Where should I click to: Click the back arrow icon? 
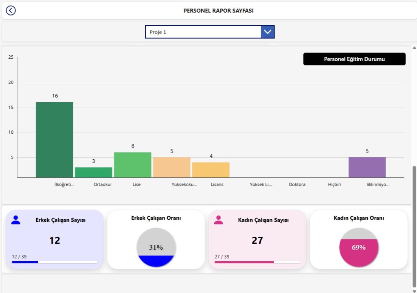[x=11, y=11]
